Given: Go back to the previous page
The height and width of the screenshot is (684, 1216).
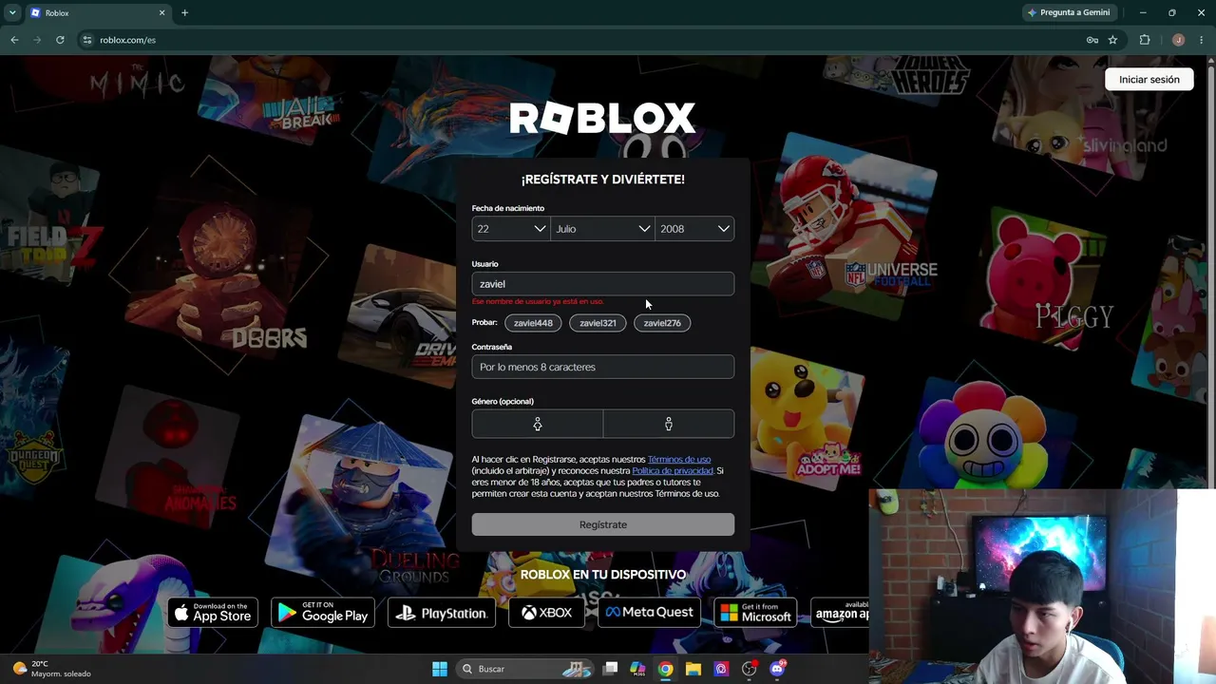Looking at the screenshot, I should (x=14, y=40).
